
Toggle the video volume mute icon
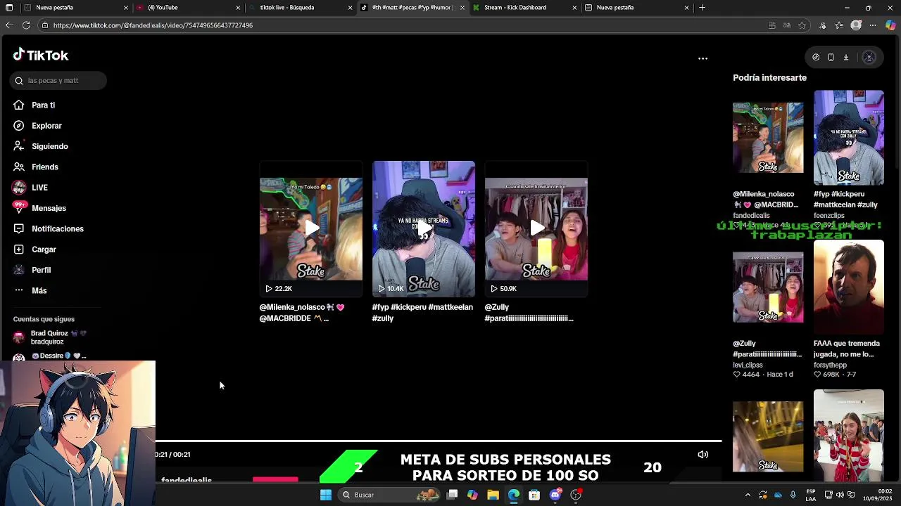click(x=702, y=455)
